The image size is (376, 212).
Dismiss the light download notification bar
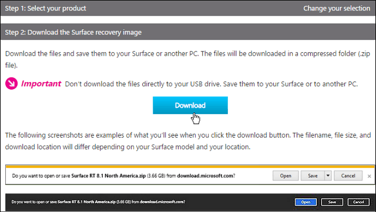pos(370,176)
